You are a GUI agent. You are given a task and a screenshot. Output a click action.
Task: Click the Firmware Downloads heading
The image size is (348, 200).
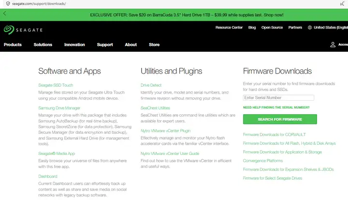tap(277, 71)
